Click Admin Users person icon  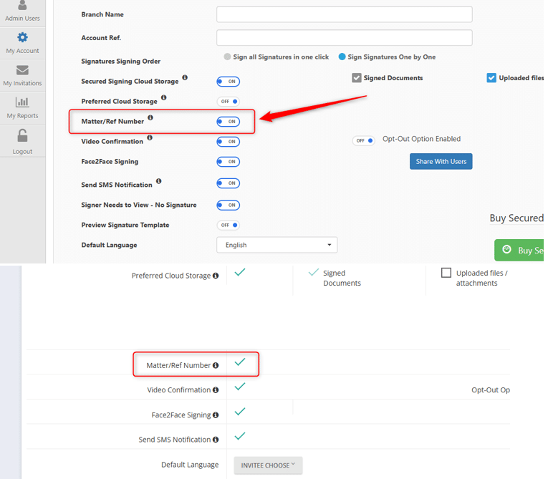pyautogui.click(x=22, y=6)
